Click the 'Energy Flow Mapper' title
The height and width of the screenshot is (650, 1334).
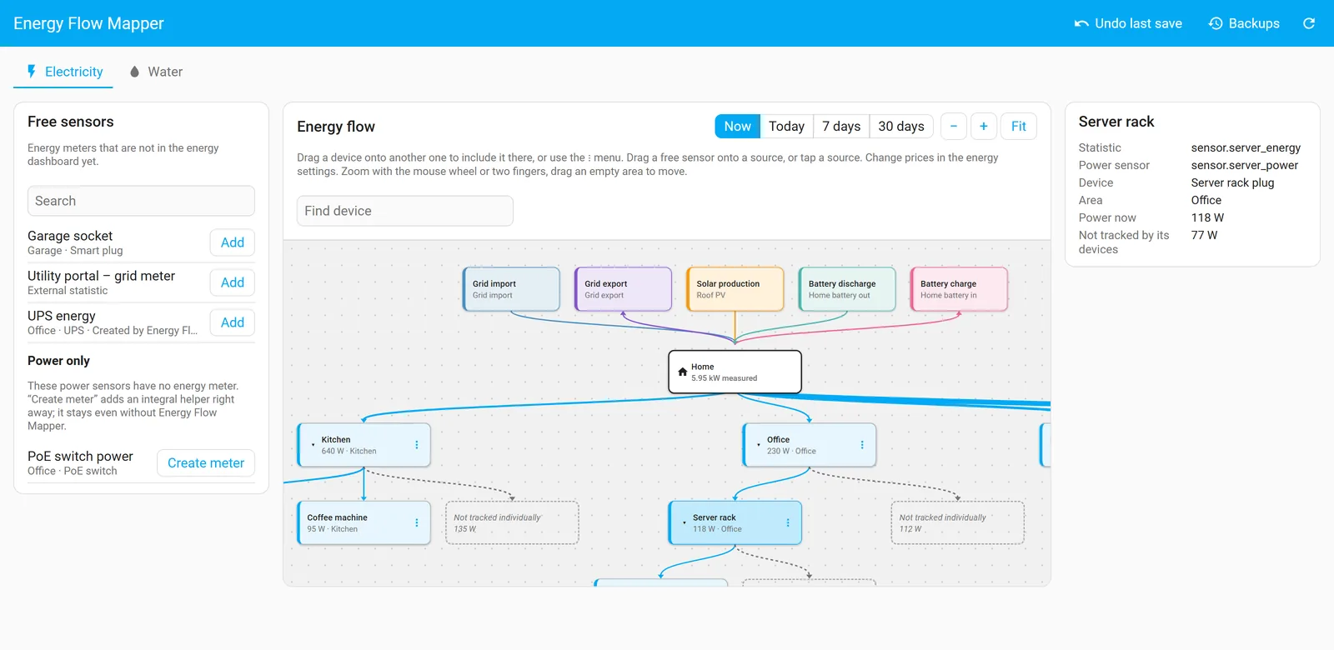click(x=88, y=23)
